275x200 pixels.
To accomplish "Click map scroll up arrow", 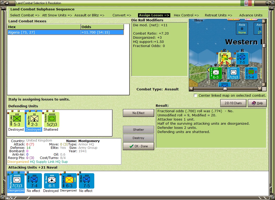I will (264, 21).
